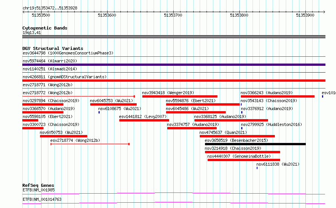Click the blue nsv2799925 insertion marker
The height and width of the screenshot is (208, 336).
242,128
